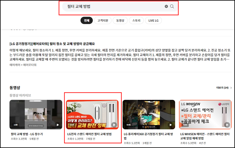Viewport: 235px width, 148px height.
Task: Play the 스탠드 에어컨 필터 교체 완전 정복 thumbnail
Action: tap(92, 114)
